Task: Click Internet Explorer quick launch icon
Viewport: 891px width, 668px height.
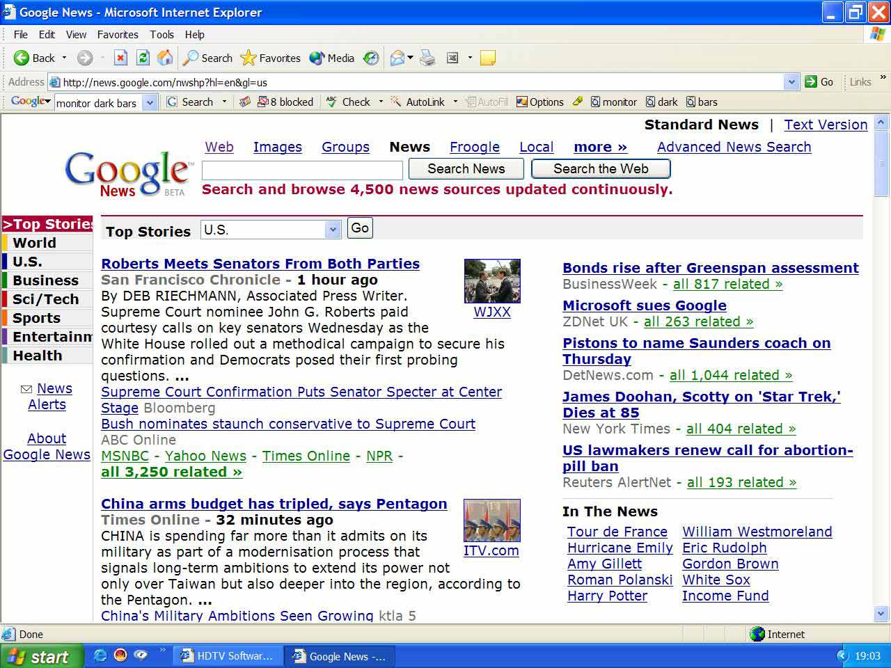Action: pyautogui.click(x=100, y=655)
